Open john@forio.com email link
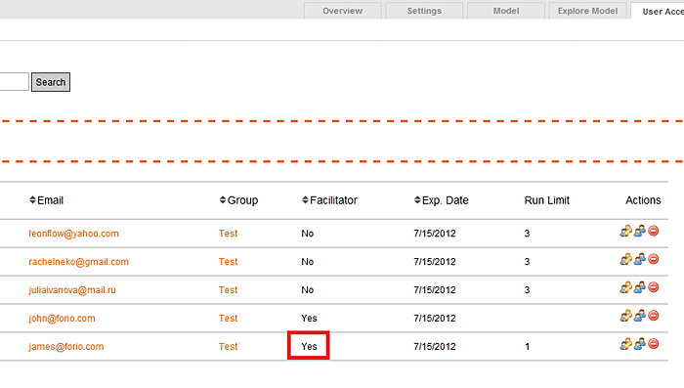 click(x=62, y=319)
